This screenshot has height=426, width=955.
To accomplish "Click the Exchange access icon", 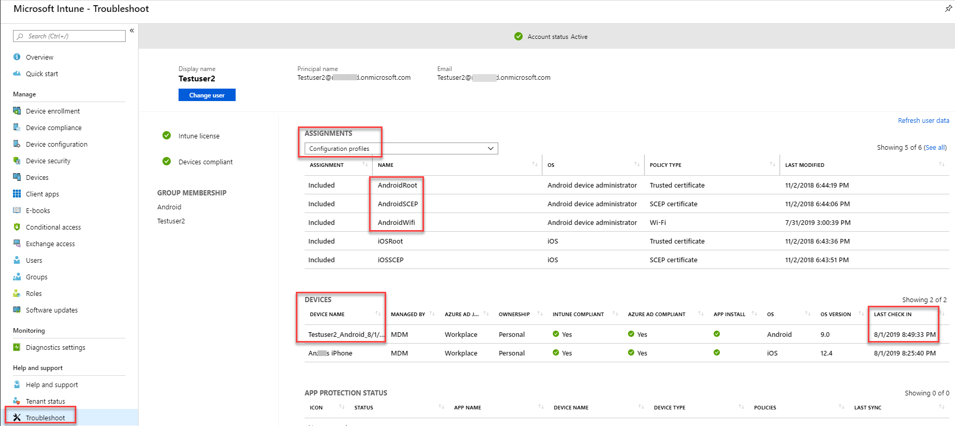I will point(17,244).
